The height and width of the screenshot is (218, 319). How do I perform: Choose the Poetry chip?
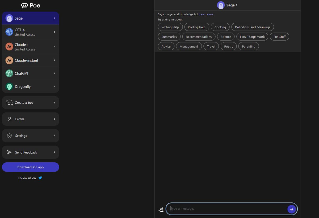[x=229, y=46]
